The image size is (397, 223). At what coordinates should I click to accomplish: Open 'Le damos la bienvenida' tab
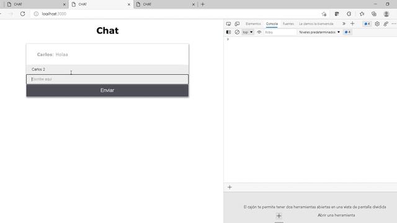(x=316, y=24)
